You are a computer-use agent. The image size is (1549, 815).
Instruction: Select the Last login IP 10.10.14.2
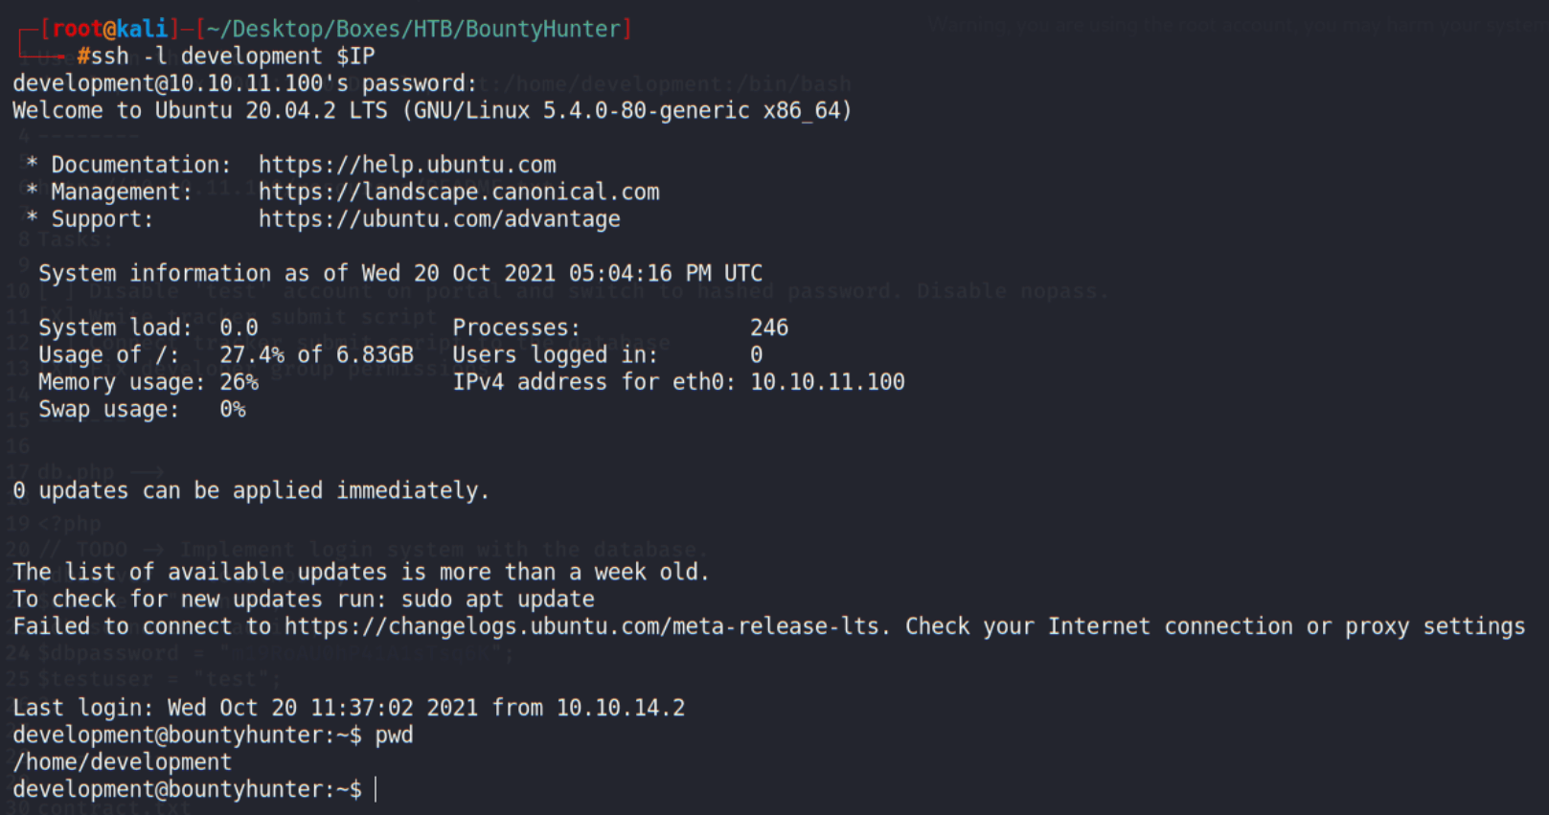(621, 708)
